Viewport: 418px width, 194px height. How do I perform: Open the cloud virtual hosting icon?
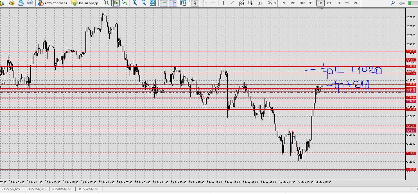tap(21, 3)
